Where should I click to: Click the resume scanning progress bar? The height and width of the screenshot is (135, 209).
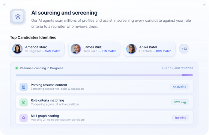coord(104,75)
